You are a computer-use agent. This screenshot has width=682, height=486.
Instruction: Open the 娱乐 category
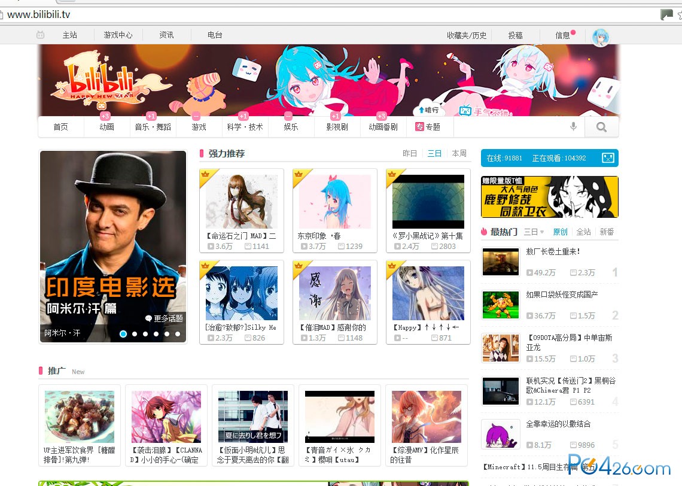click(x=291, y=127)
